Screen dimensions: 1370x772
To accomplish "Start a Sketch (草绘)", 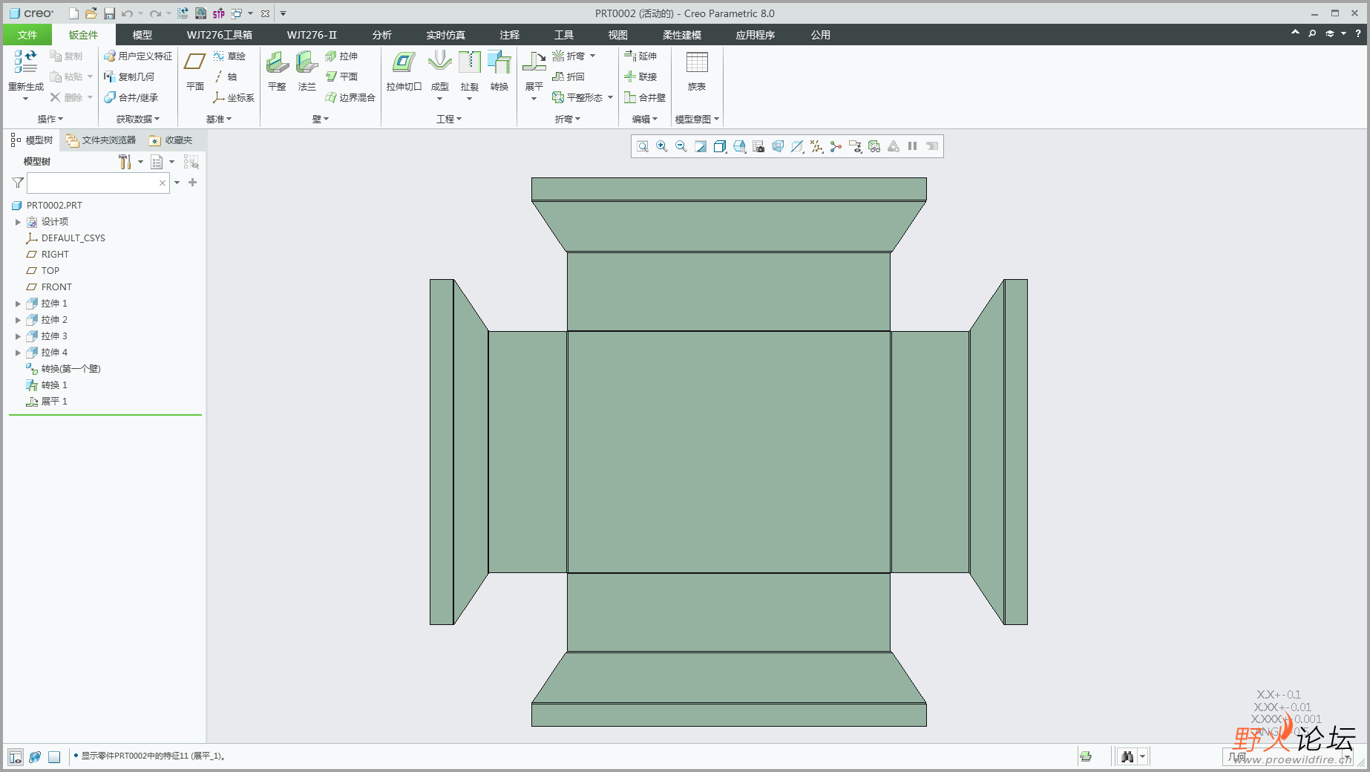I will (x=229, y=56).
